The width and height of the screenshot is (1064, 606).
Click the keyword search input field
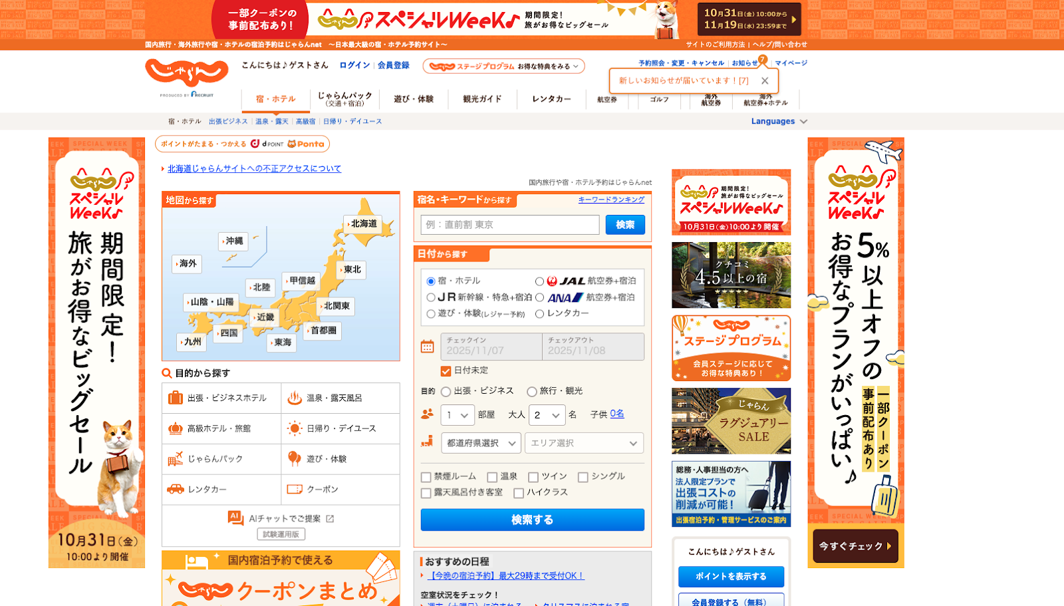[509, 225]
